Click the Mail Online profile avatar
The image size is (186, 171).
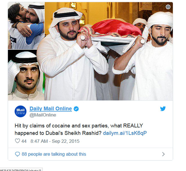point(20,111)
